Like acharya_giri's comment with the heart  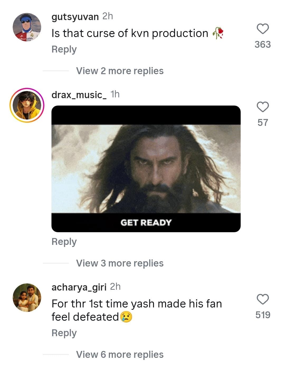coord(263,299)
